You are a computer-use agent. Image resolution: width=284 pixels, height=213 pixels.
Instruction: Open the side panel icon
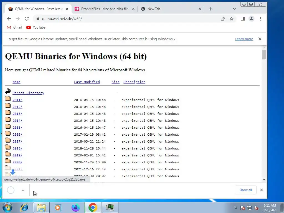tap(242, 19)
